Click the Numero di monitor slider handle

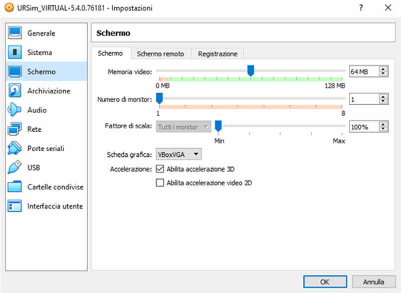(159, 98)
